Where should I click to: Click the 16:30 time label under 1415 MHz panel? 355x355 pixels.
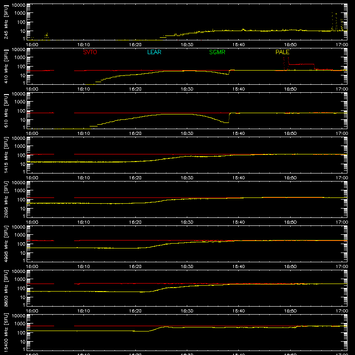coord(187,178)
